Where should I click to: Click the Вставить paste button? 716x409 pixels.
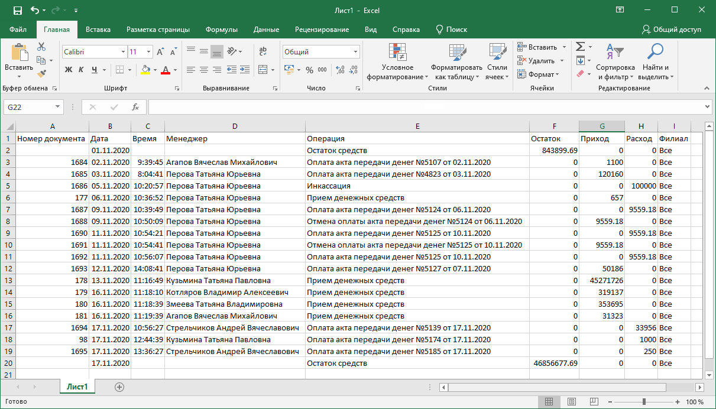(19, 61)
